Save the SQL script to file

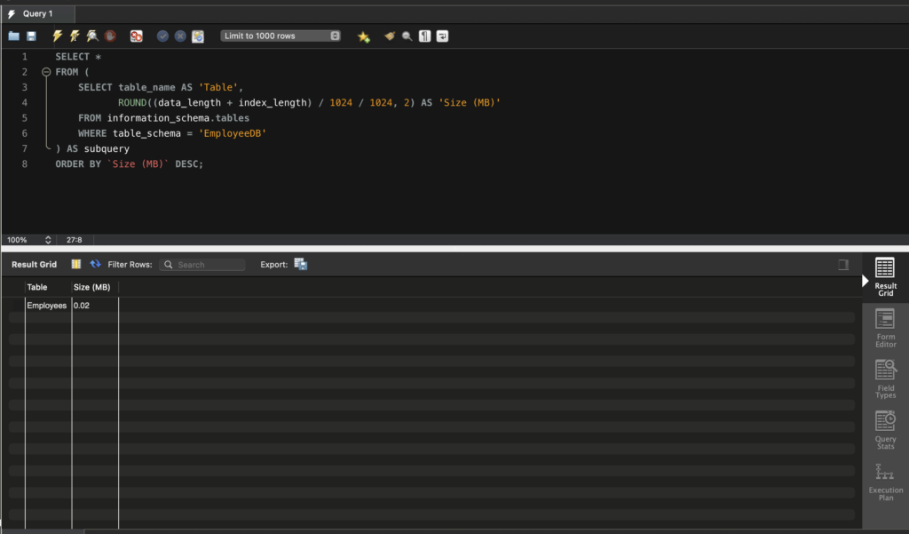click(32, 36)
